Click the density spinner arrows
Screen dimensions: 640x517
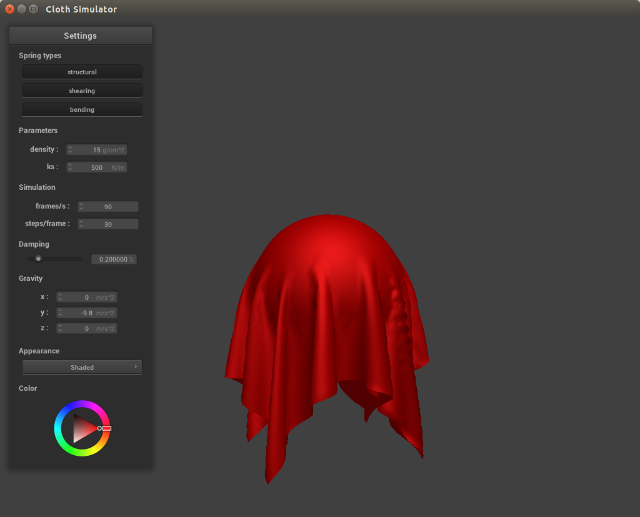(x=71, y=150)
